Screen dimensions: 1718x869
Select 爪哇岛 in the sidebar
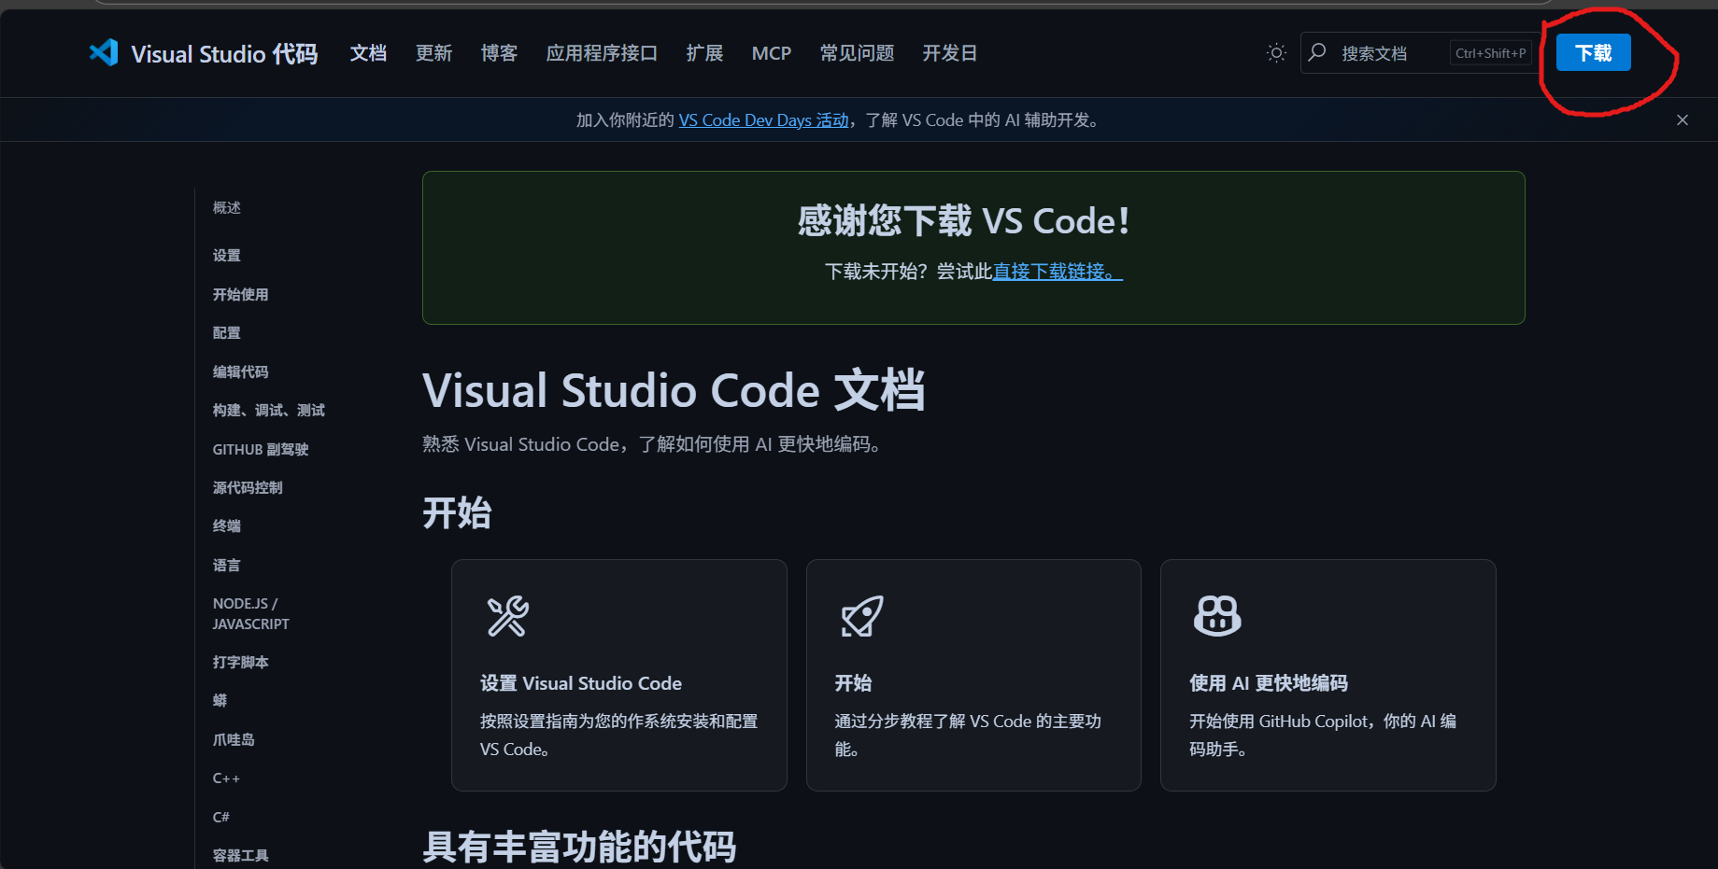[x=234, y=739]
